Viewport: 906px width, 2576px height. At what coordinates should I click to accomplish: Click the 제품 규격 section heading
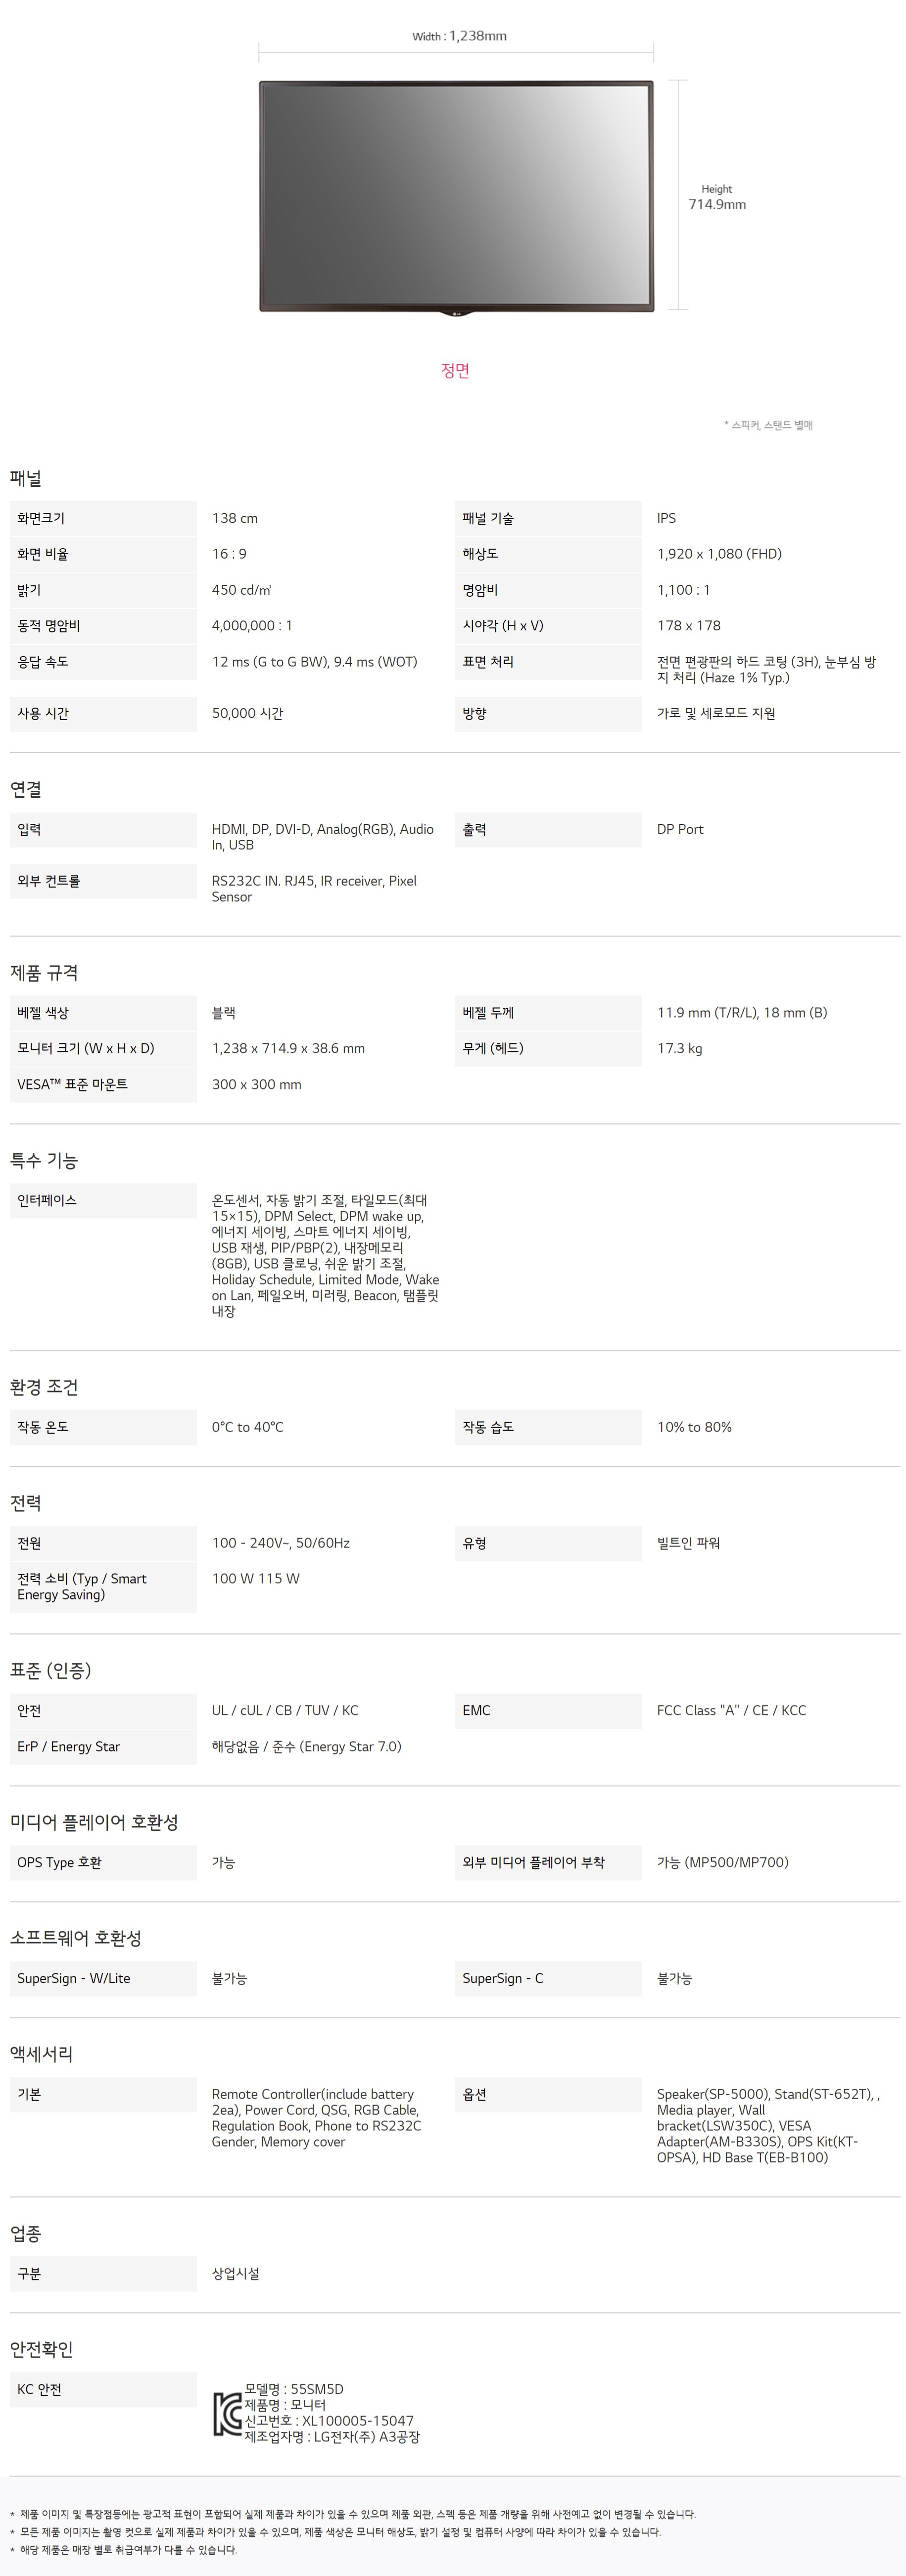44,973
